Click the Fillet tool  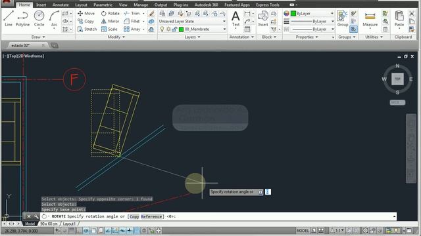point(132,21)
